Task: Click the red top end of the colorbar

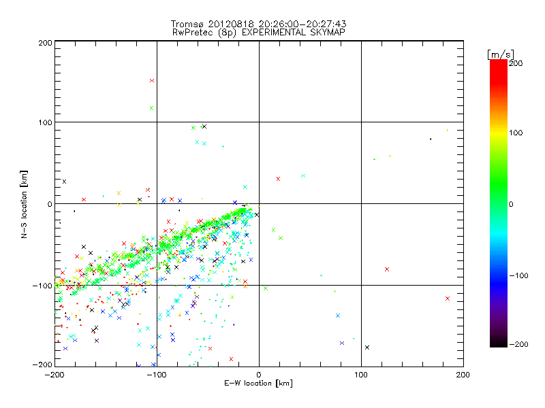Action: (x=498, y=63)
